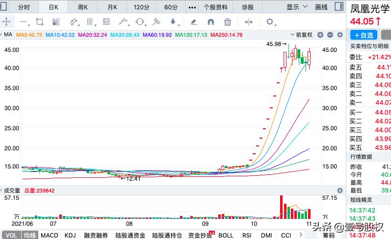The width and height of the screenshot is (391, 239).
Task: Select the MACD indicator tab
Action: (x=49, y=236)
